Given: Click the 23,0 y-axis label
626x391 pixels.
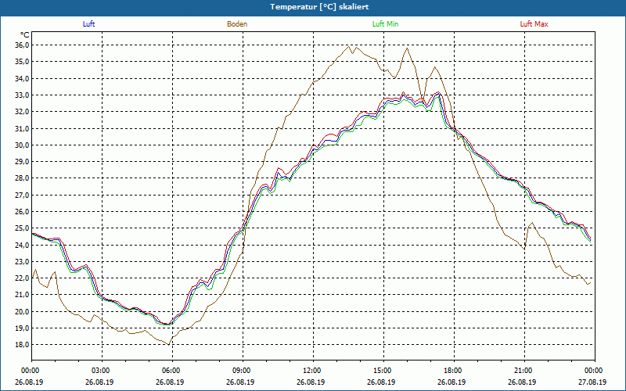Looking at the screenshot, I should click(23, 261).
